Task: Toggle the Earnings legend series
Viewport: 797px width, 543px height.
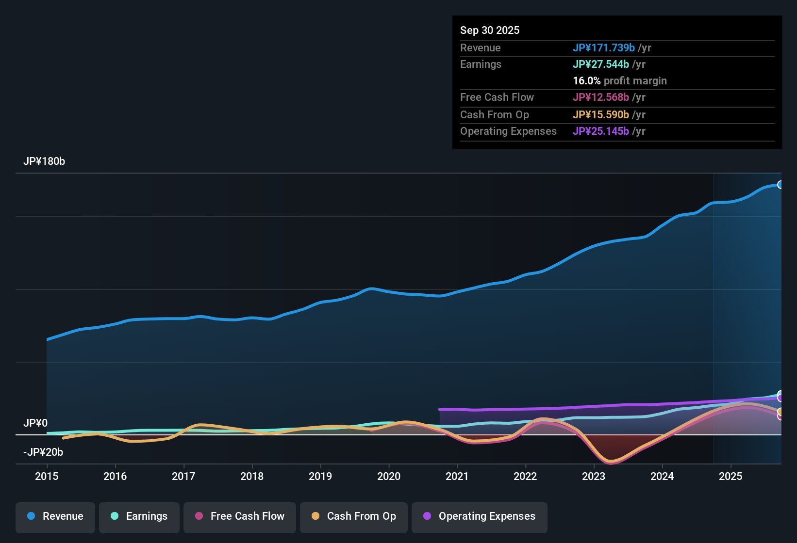Action: coord(139,517)
